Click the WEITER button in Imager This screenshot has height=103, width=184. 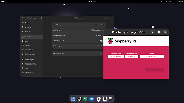(x=154, y=70)
